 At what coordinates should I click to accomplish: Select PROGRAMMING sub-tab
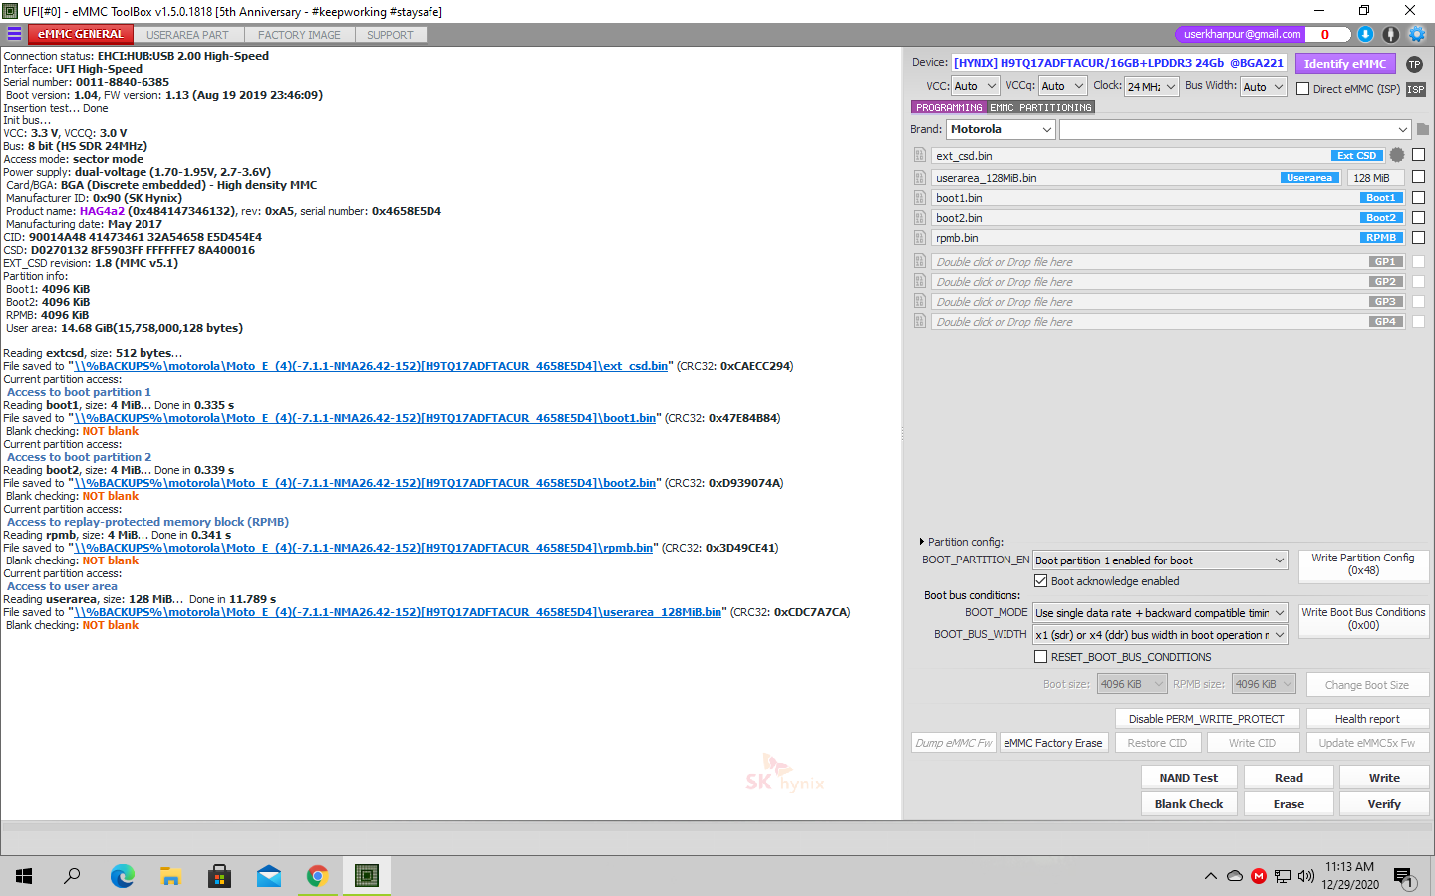coord(949,107)
